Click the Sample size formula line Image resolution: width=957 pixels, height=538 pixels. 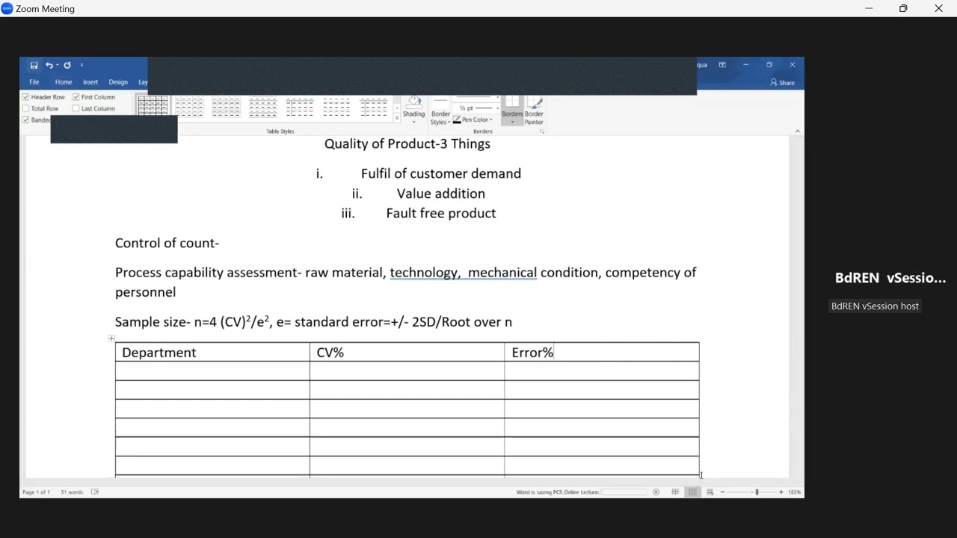313,321
